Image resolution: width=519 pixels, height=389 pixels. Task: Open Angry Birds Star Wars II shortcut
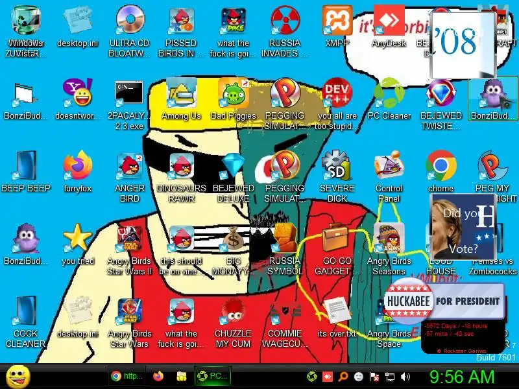coord(129,238)
